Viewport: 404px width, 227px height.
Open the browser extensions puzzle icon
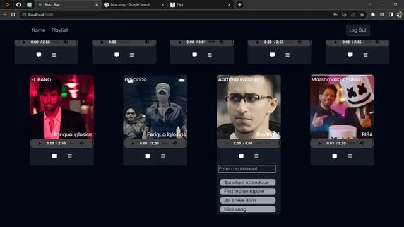[x=373, y=15]
